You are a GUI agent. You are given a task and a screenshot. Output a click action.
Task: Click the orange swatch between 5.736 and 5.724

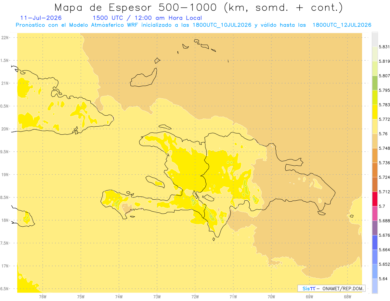(x=375, y=170)
